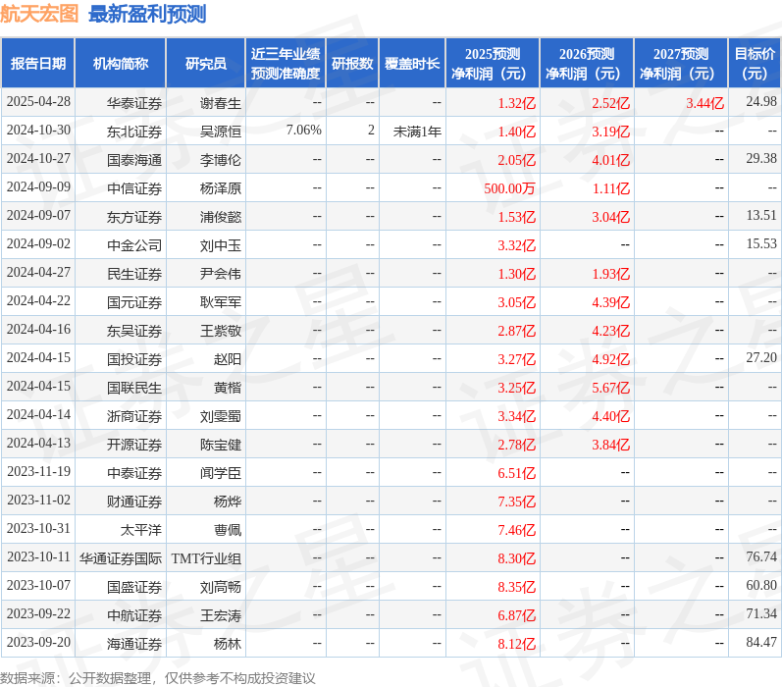This screenshot has height=687, width=782.
Task: Click the 2027预测净利润 column header
Action: pyautogui.click(x=681, y=64)
